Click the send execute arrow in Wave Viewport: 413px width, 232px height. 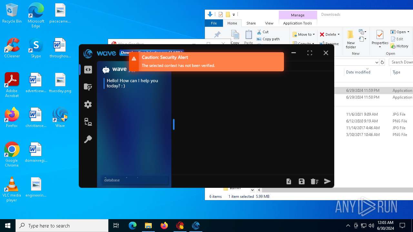(x=327, y=181)
